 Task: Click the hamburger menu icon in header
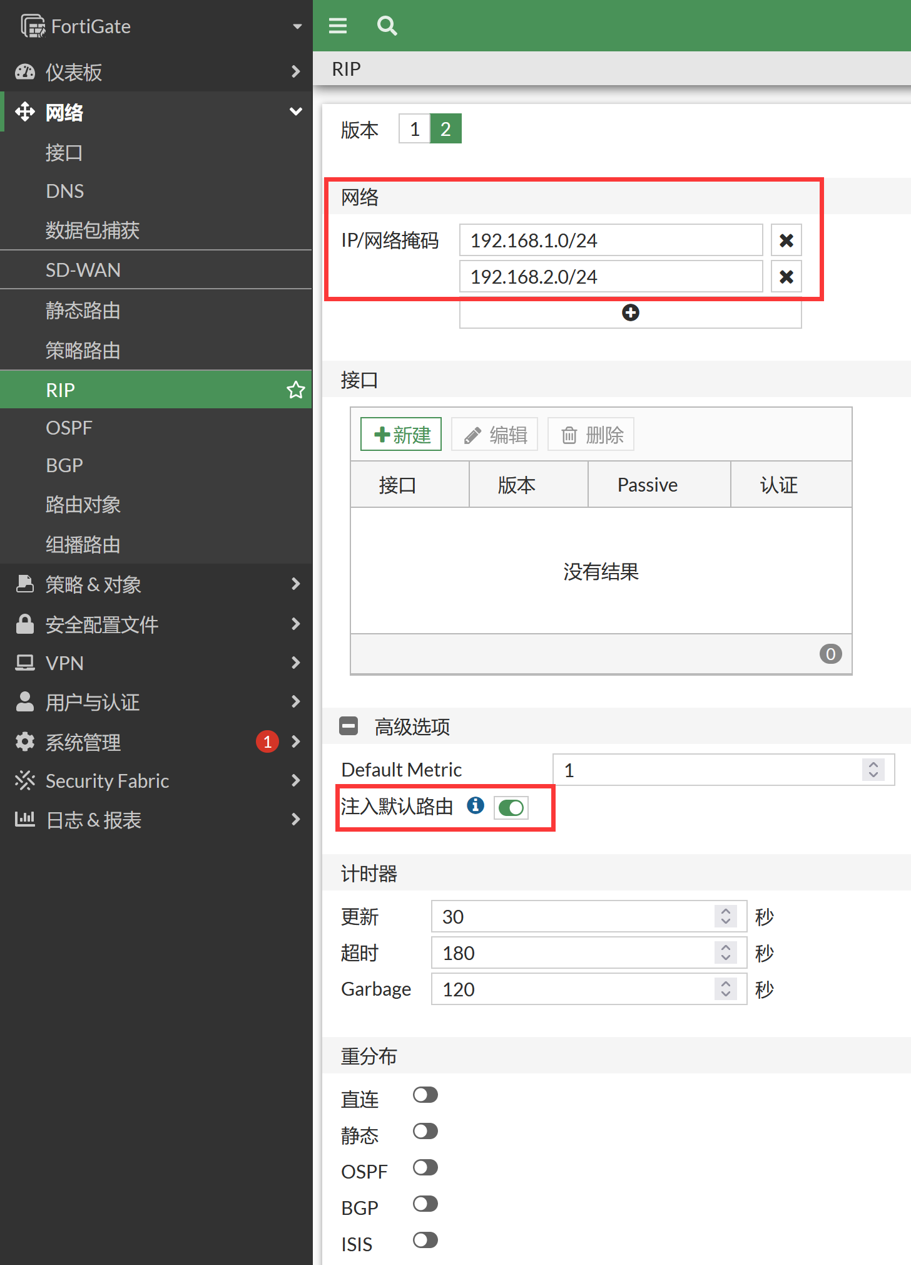(x=338, y=26)
